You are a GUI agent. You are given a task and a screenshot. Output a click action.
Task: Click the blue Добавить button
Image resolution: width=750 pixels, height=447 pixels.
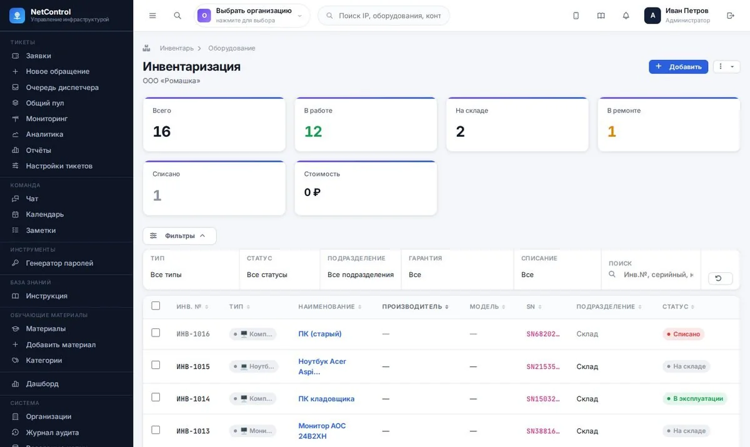[678, 67]
